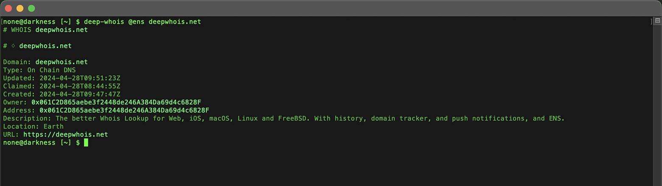Click the empty window title bar
662x186 pixels.
tap(331, 8)
